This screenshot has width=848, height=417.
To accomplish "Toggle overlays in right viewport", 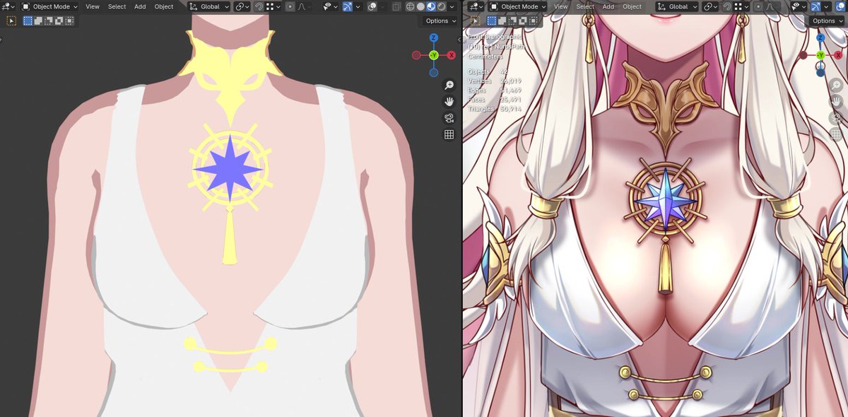I will point(841,6).
